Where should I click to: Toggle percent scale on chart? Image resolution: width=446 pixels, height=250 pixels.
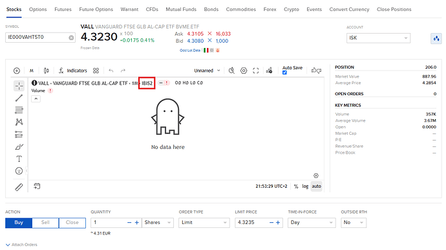tap(296, 186)
